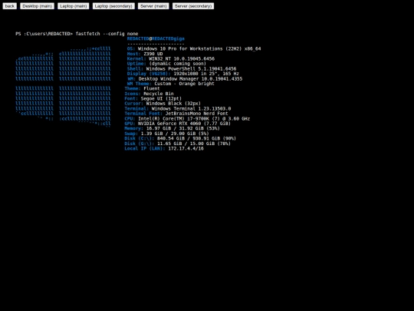
Task: Open the Desktop (main) button
Action: click(x=38, y=6)
